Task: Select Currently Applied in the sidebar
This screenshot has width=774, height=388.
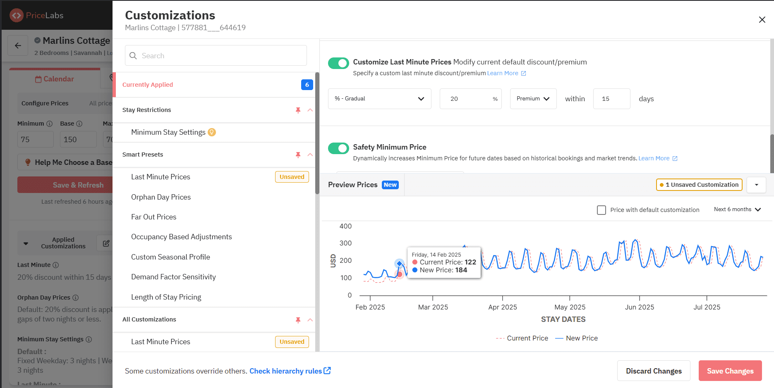Action: pos(148,84)
